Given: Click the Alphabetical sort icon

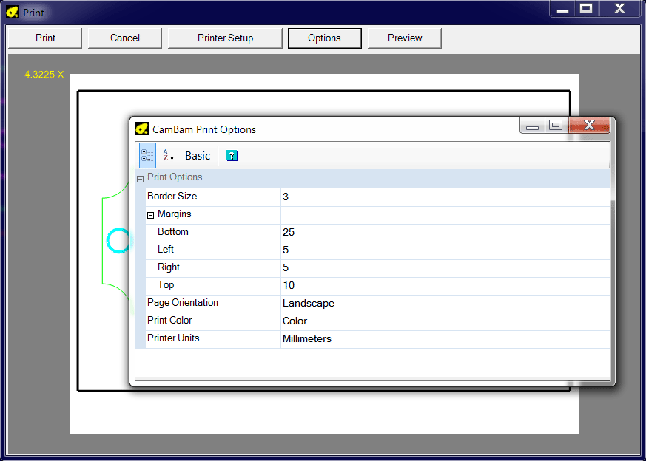Looking at the screenshot, I should pyautogui.click(x=169, y=156).
